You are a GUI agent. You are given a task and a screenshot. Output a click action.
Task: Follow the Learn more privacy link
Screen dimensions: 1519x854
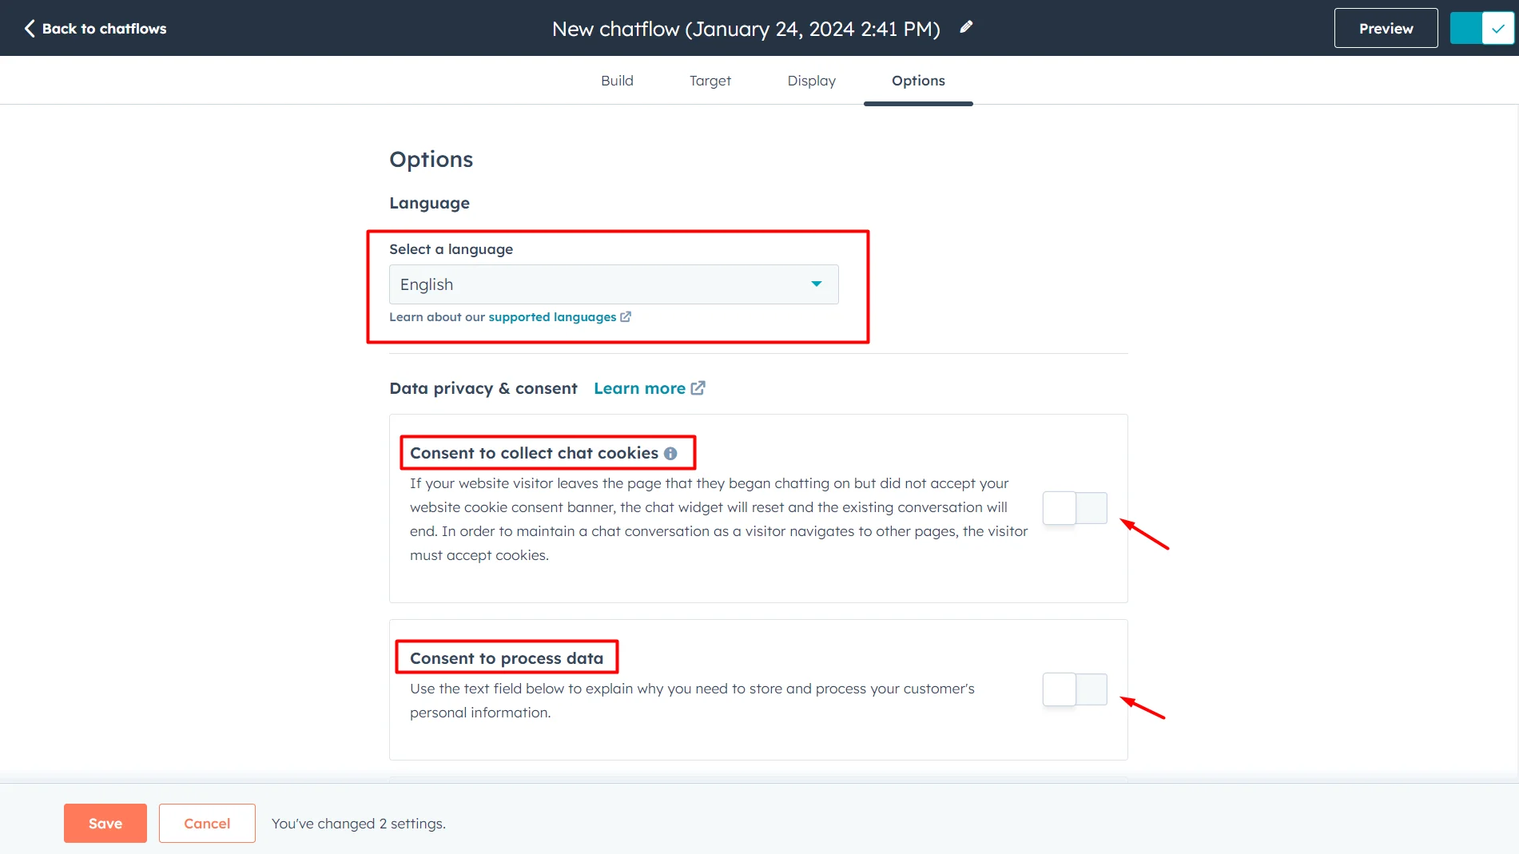tap(639, 388)
